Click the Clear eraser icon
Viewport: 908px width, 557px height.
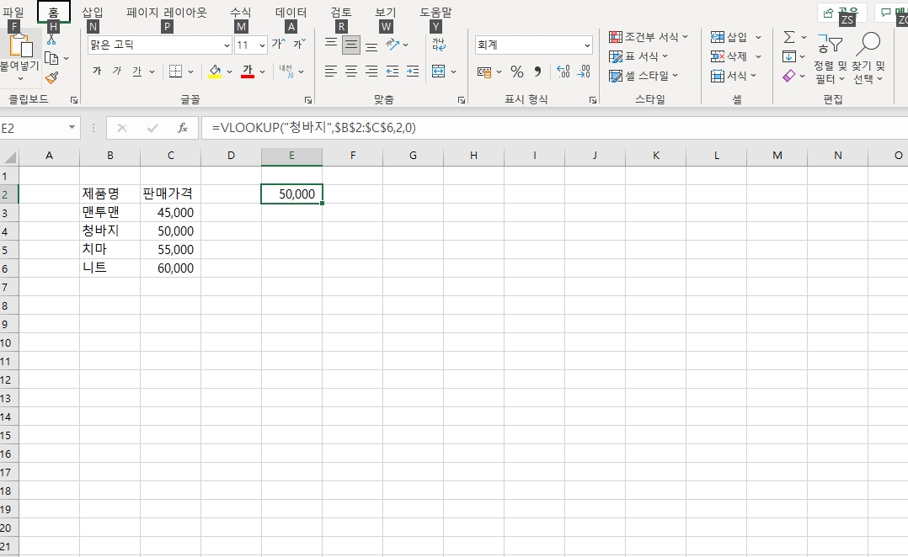[x=788, y=76]
